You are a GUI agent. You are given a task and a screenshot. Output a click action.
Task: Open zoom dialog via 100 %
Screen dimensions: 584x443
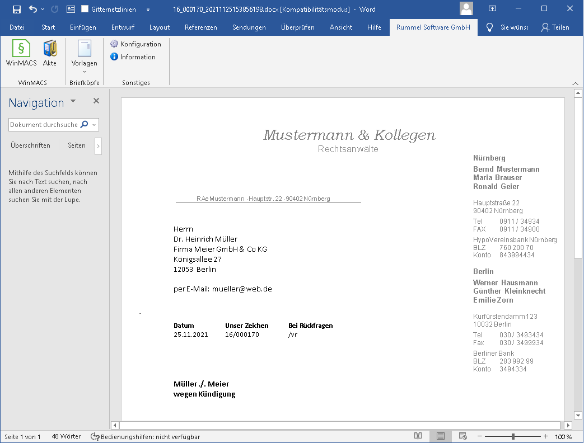(563, 437)
